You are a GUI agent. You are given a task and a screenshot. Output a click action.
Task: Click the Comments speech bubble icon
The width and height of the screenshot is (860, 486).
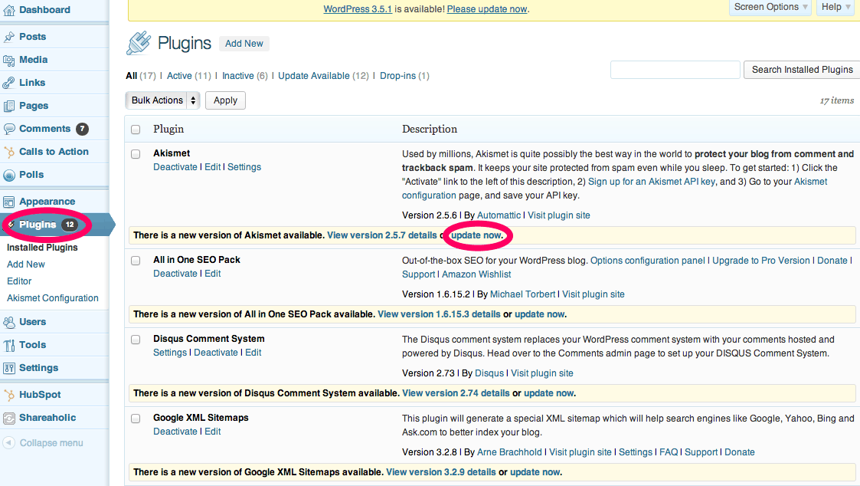click(8, 129)
